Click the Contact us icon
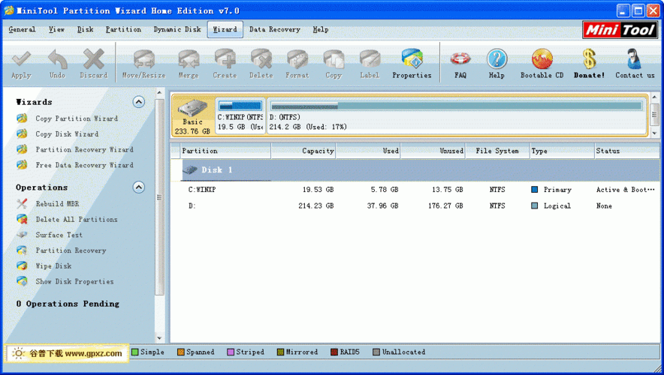 (x=634, y=58)
